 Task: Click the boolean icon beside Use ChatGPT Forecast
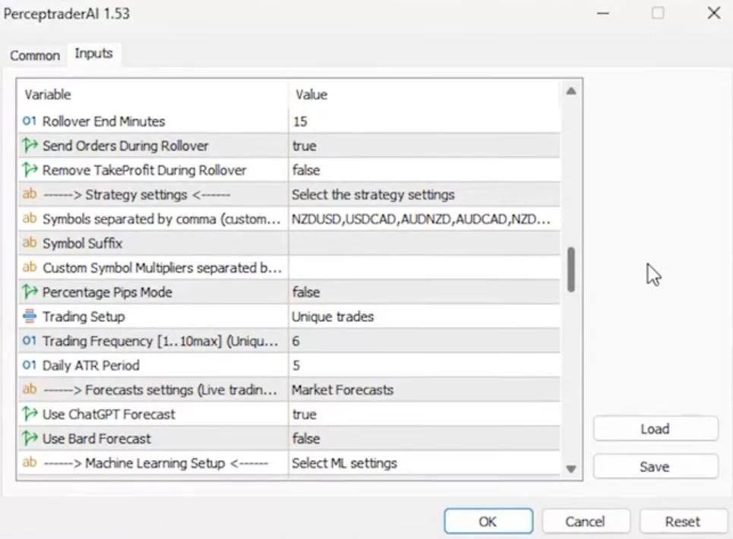point(30,414)
